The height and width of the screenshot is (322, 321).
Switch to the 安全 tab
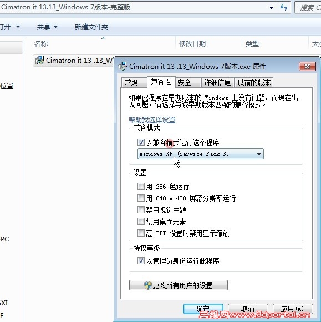click(x=188, y=83)
